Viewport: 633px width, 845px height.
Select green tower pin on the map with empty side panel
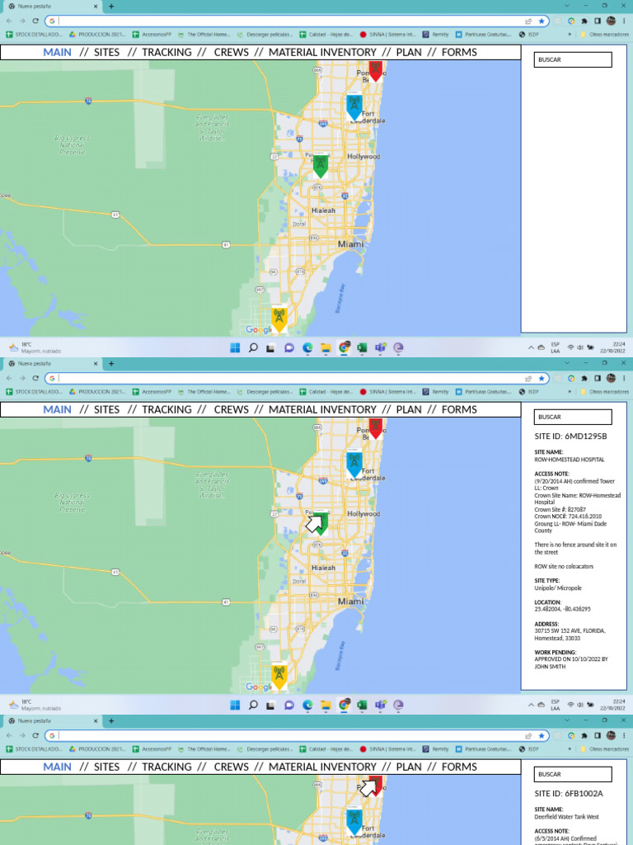pyautogui.click(x=321, y=166)
